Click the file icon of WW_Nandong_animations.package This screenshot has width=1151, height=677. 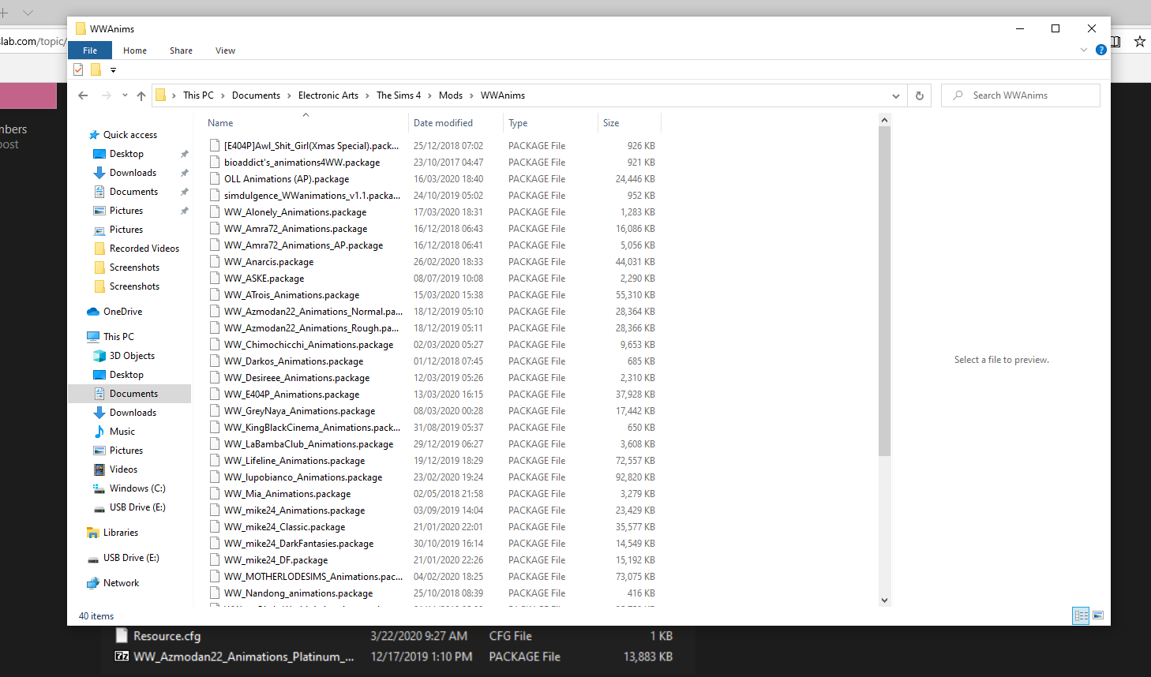(x=215, y=593)
